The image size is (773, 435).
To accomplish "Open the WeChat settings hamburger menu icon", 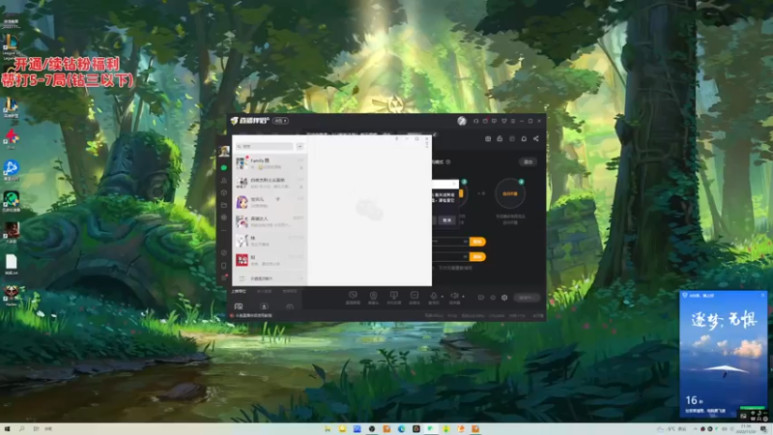I will tap(224, 278).
